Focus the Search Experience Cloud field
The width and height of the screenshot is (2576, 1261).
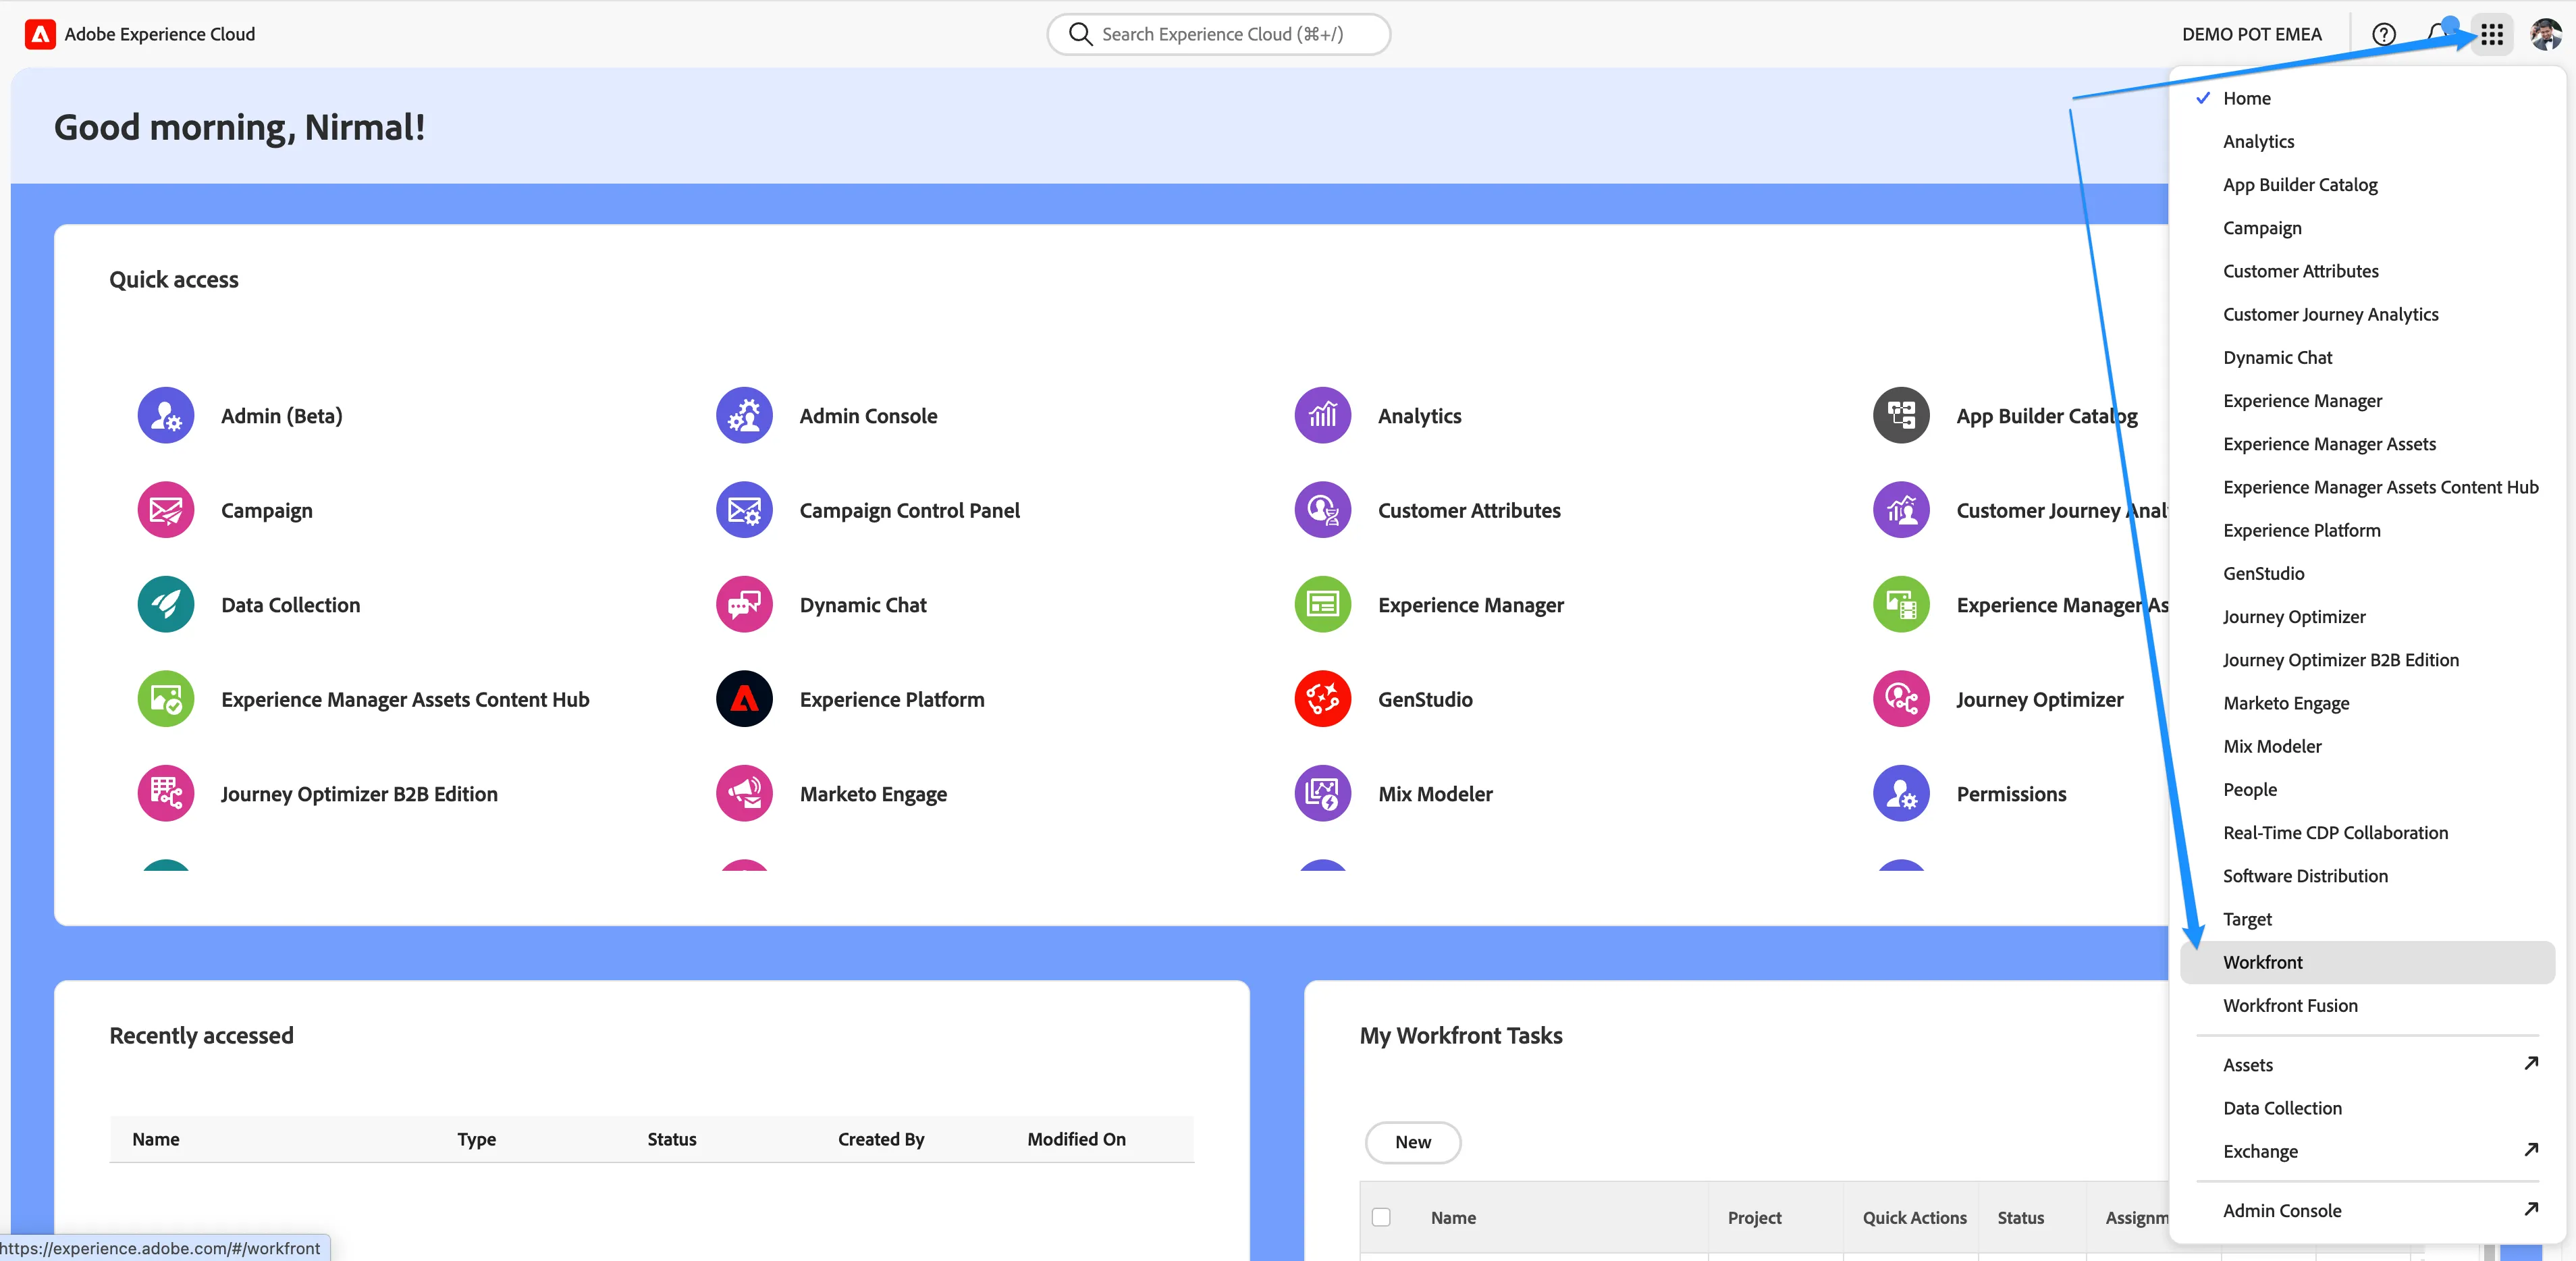1218,34
